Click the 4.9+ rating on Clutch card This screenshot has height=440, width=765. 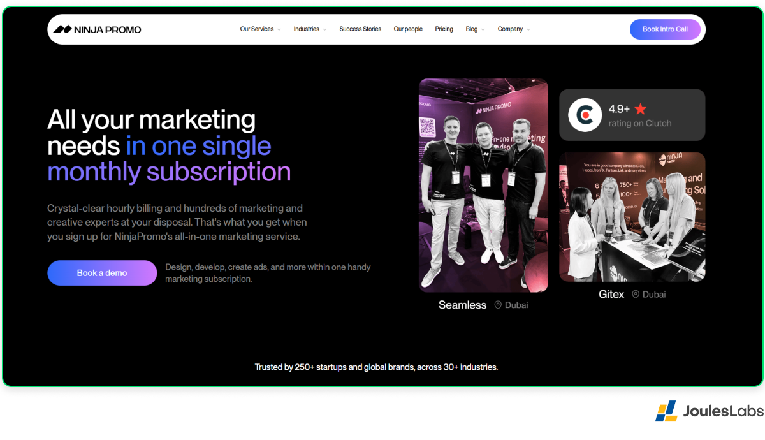click(x=632, y=115)
